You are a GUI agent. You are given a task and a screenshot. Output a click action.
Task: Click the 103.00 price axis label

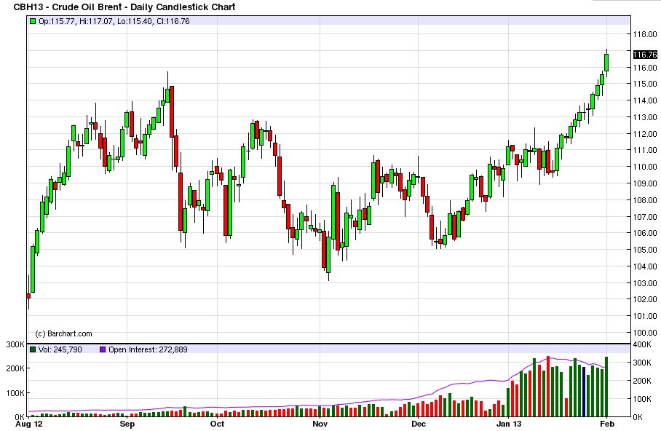pyautogui.click(x=645, y=283)
